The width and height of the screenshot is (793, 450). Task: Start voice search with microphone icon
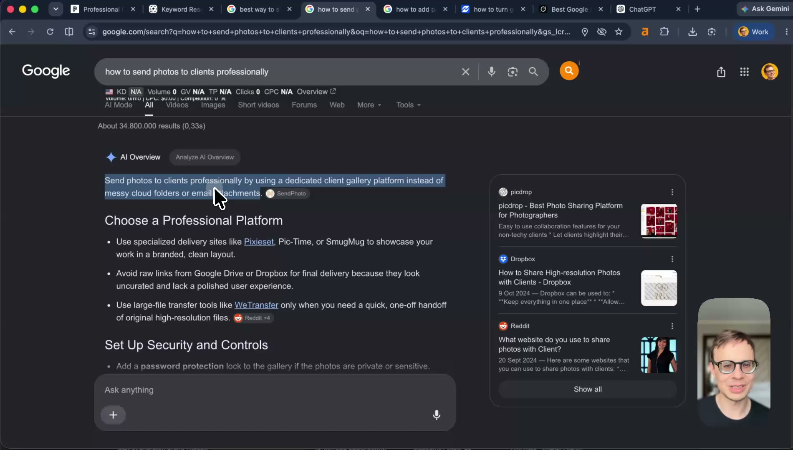pyautogui.click(x=492, y=72)
